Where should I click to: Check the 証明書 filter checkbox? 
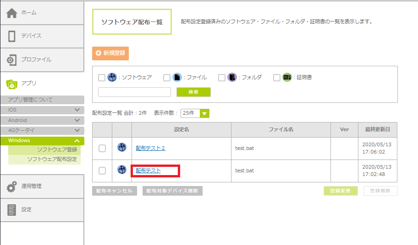click(277, 78)
